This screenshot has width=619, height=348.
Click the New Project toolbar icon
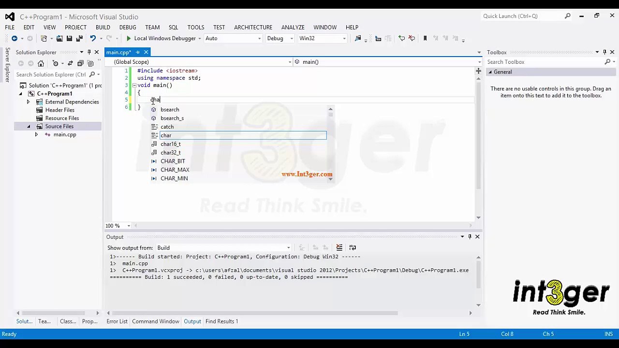[44, 38]
